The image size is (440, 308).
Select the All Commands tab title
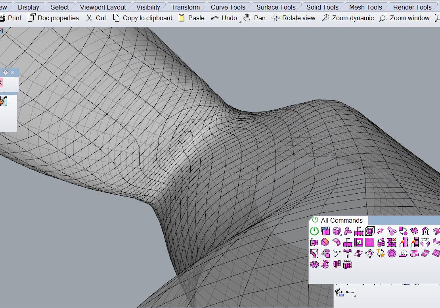(x=341, y=220)
